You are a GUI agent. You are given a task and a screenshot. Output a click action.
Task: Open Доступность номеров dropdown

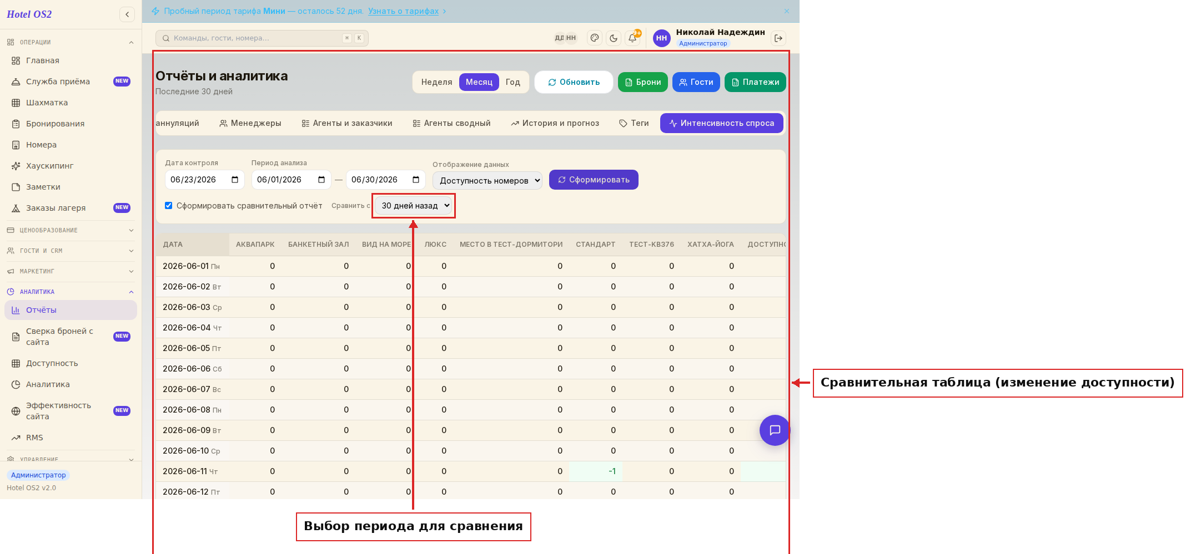pos(488,181)
